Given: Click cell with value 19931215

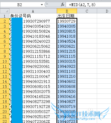Looking at the screenshot, I should [67, 51].
